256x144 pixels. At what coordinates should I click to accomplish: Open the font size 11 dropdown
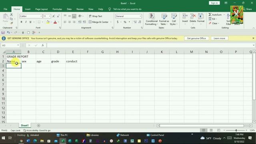pos(50,16)
